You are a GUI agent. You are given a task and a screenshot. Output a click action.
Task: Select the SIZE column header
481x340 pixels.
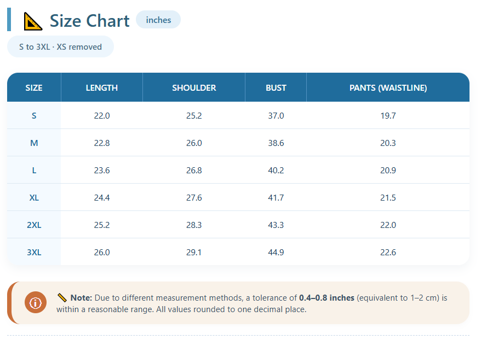[x=34, y=87]
